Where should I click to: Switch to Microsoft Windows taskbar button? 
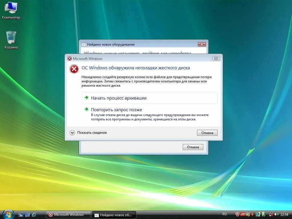coord(68,215)
